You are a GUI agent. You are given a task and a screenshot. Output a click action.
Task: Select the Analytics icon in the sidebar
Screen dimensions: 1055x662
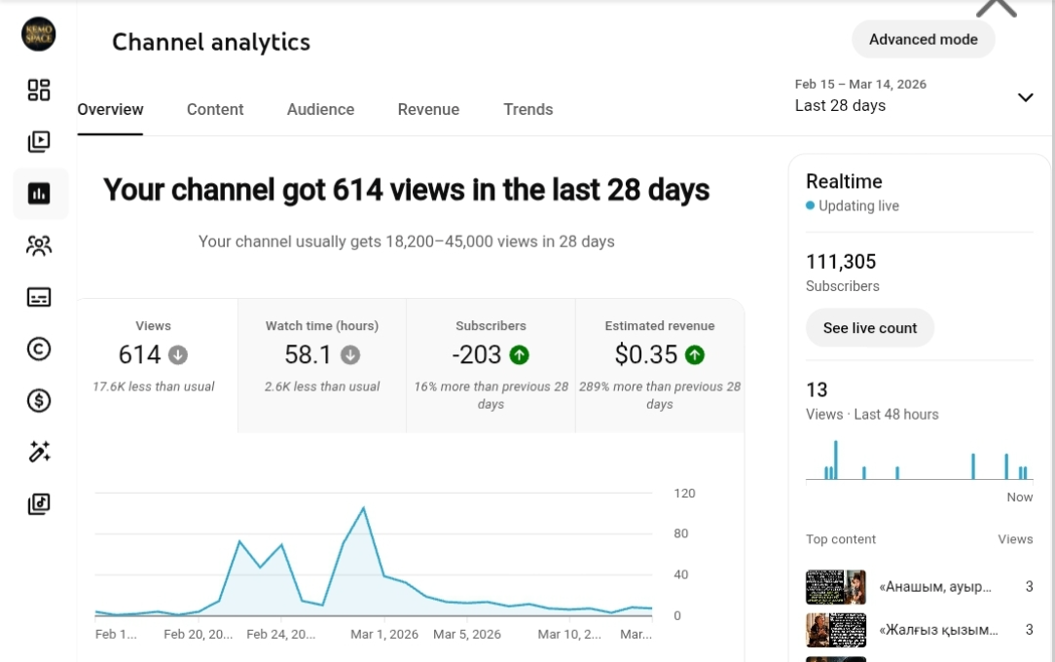click(x=39, y=193)
